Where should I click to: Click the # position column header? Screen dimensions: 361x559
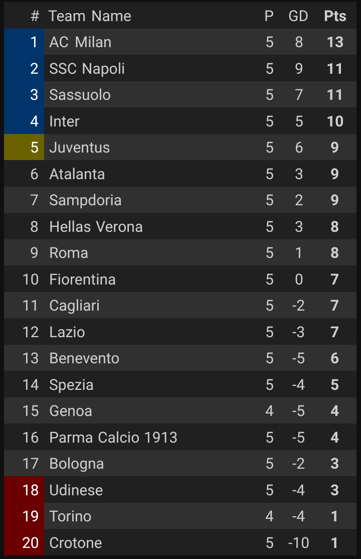point(35,16)
